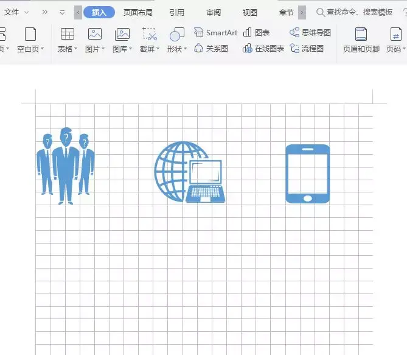Expand the 表格 dropdown arrow

pyautogui.click(x=76, y=49)
